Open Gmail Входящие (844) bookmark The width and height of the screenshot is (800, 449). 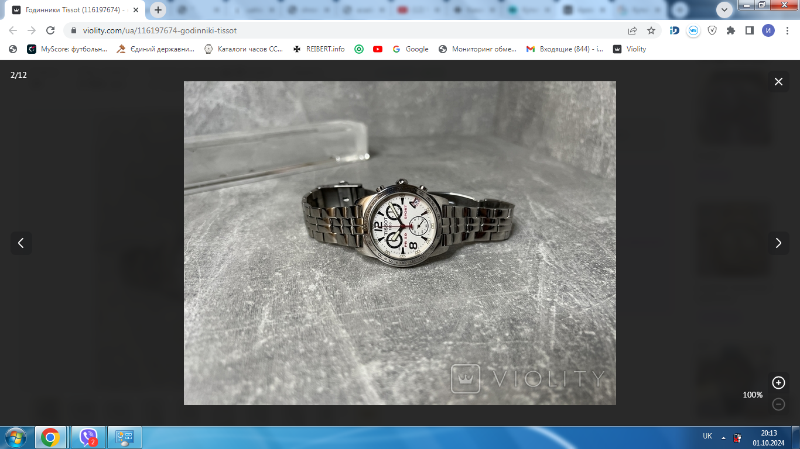coord(565,49)
